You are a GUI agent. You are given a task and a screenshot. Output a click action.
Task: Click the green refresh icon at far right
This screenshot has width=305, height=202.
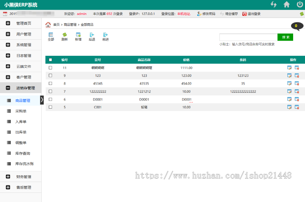(x=302, y=14)
